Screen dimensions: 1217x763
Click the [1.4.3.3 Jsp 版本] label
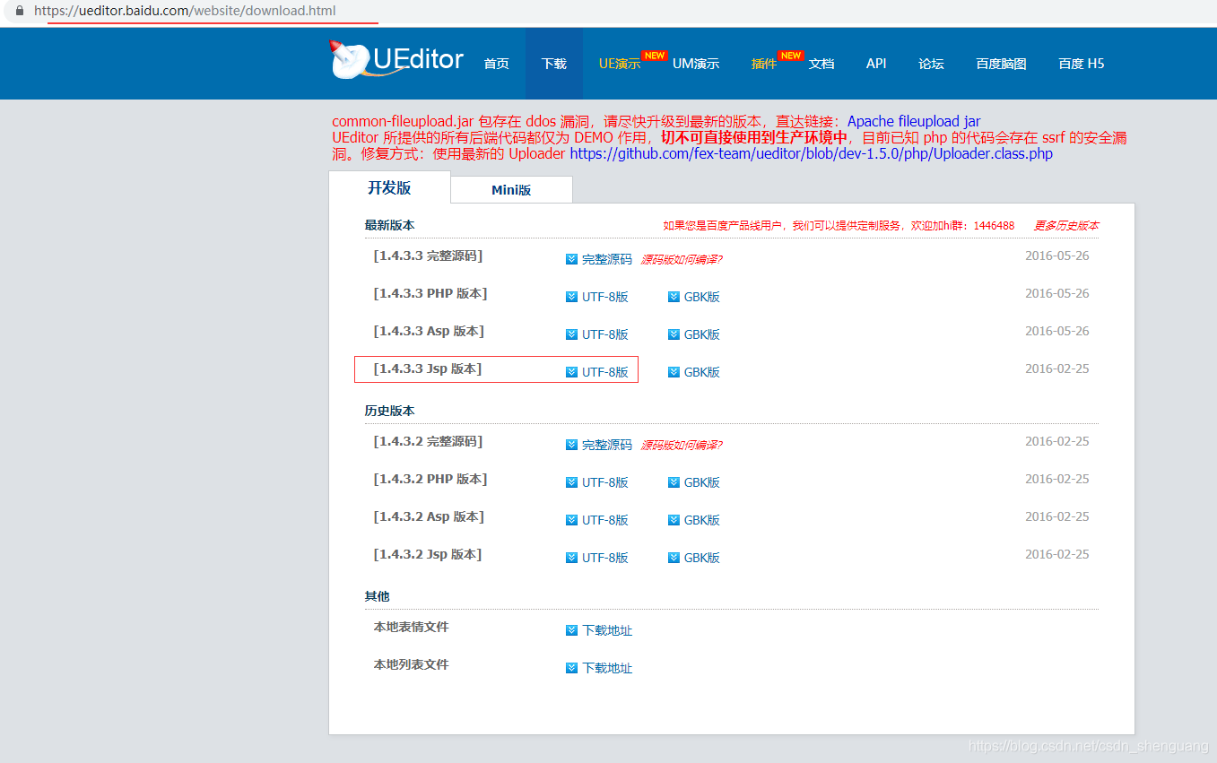point(428,368)
